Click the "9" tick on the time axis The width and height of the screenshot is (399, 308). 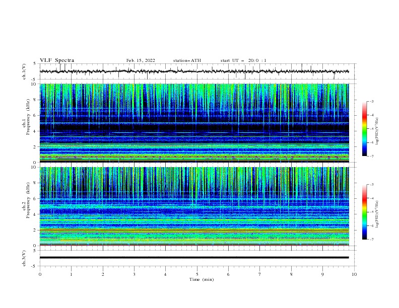tap(322, 274)
